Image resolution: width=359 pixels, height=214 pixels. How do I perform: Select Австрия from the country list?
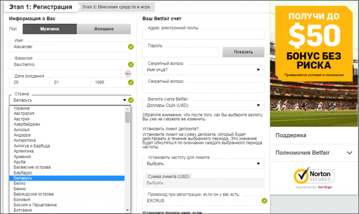tap(67, 119)
